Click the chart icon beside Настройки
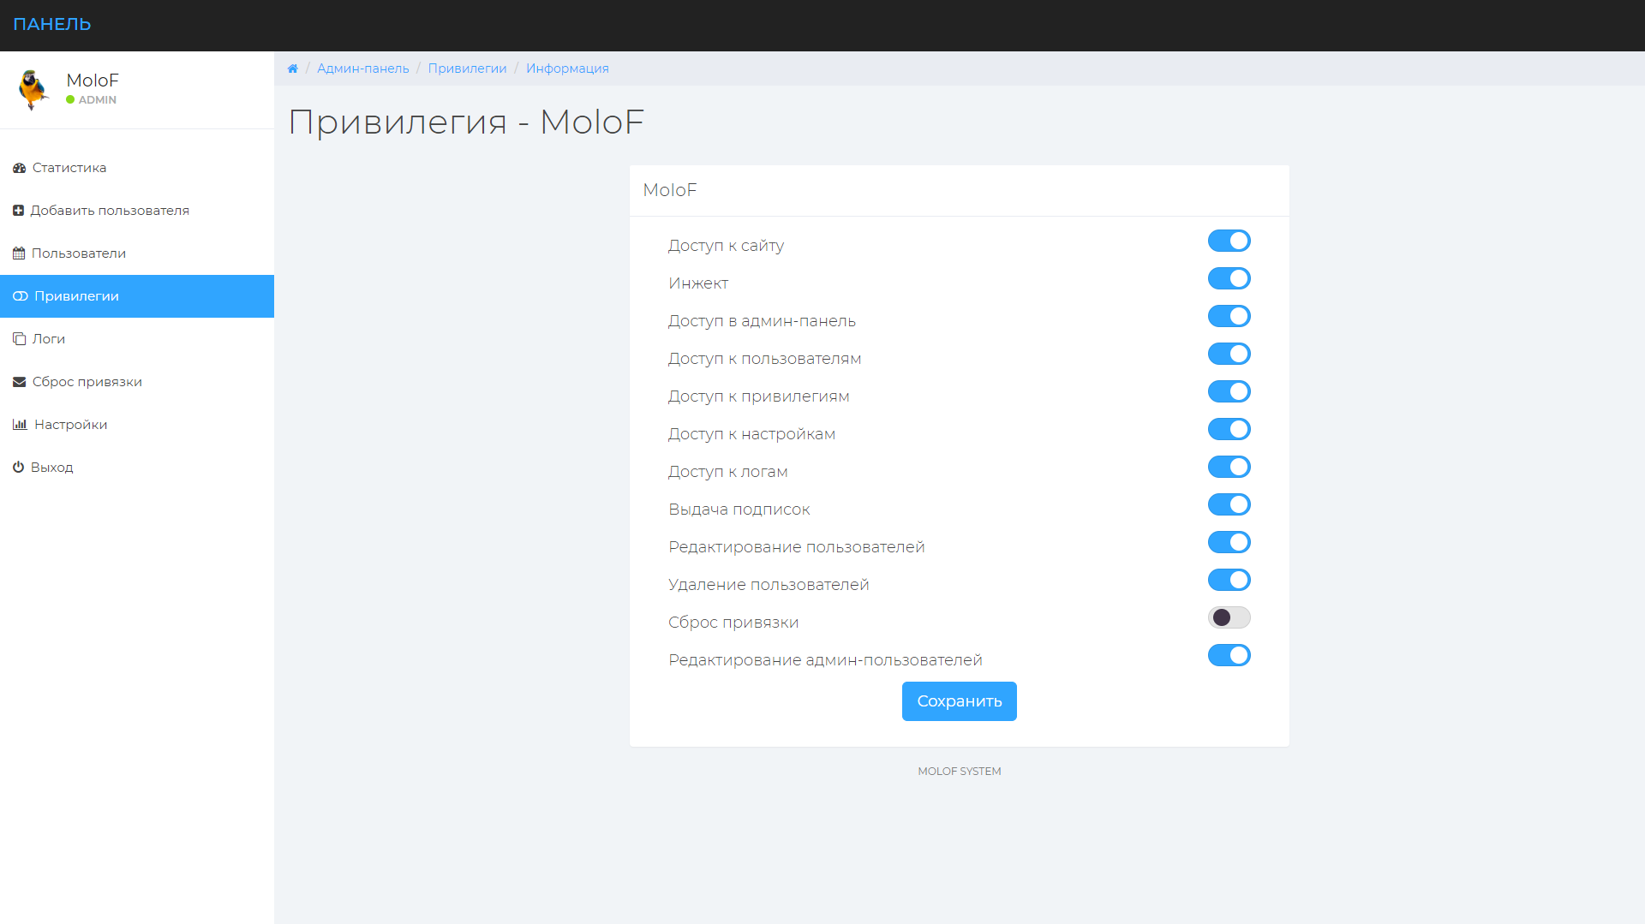1645x924 pixels. 20,425
